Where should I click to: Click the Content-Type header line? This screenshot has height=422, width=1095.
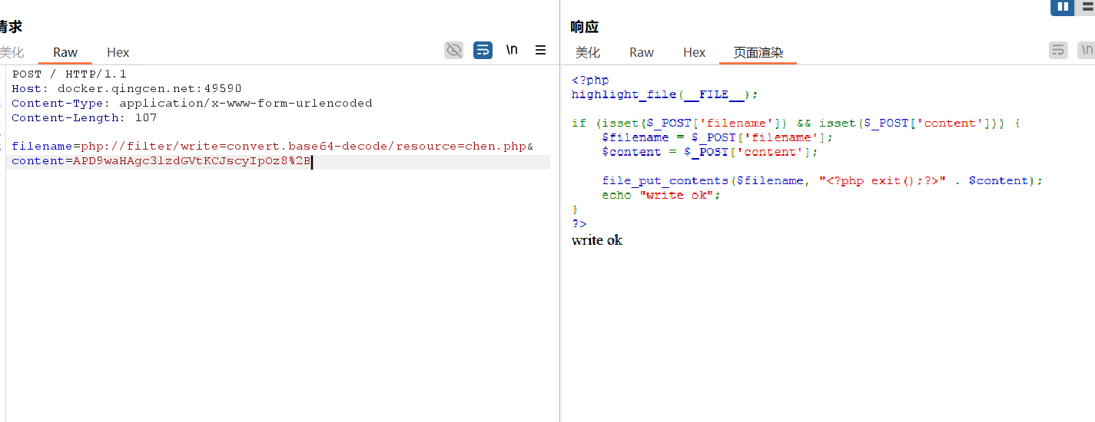tap(192, 104)
